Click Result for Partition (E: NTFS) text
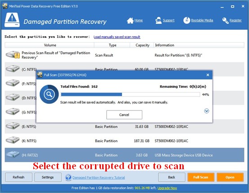Image resolution: width=249 pixels, height=193 pixels. [178, 55]
